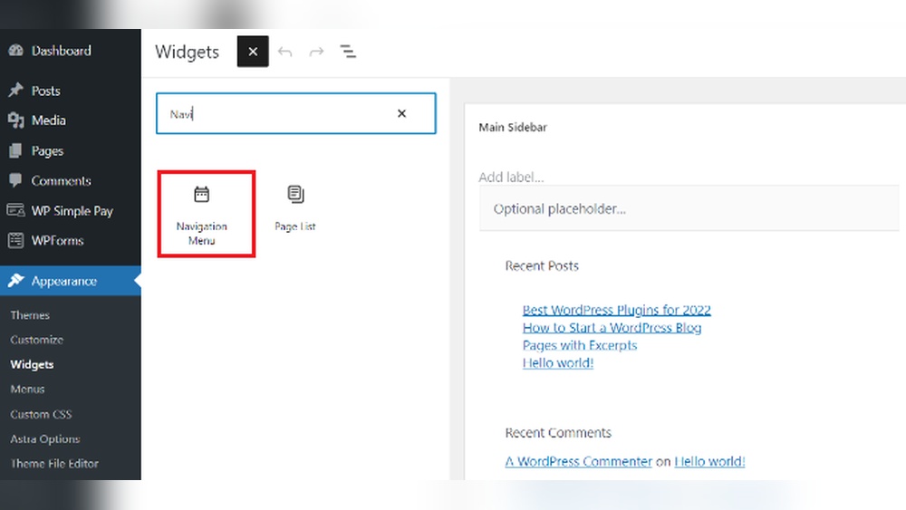Screen dimensions: 906x510
Task: Click the Undo arrow in Widgets toolbar
Action: (284, 52)
